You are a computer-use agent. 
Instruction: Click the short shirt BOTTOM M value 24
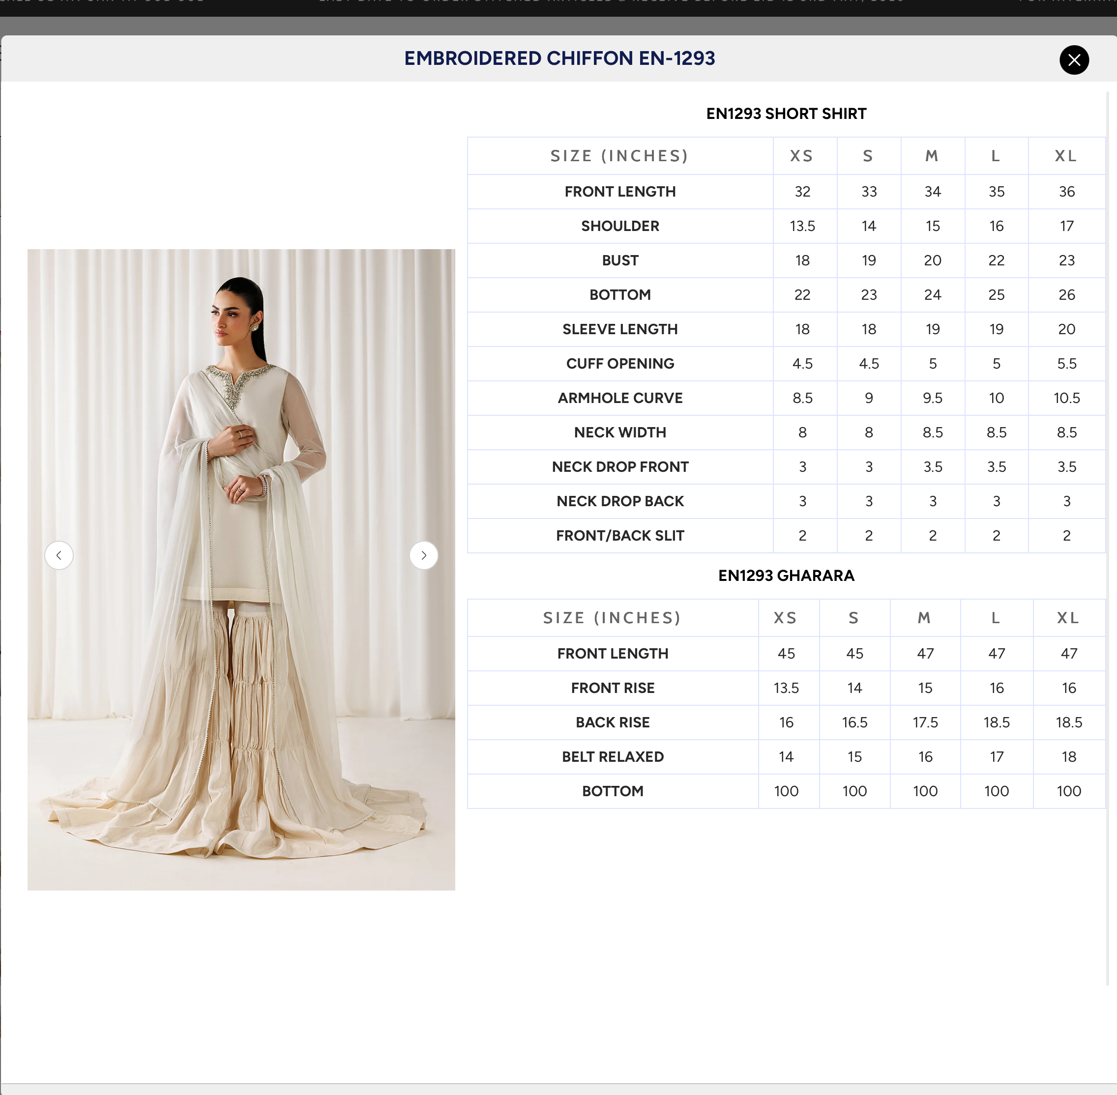[x=932, y=295]
